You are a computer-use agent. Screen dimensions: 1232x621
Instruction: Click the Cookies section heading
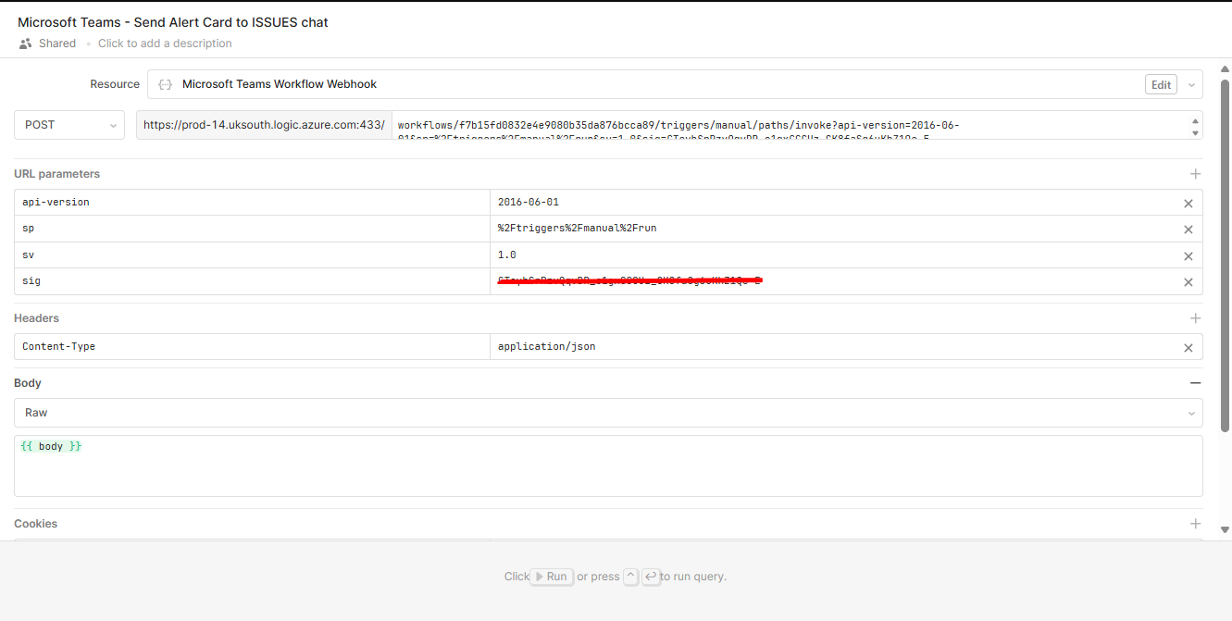(x=36, y=524)
